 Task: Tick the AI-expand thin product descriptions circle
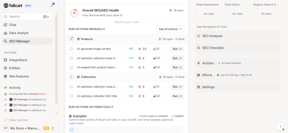pyautogui.click(x=71, y=67)
